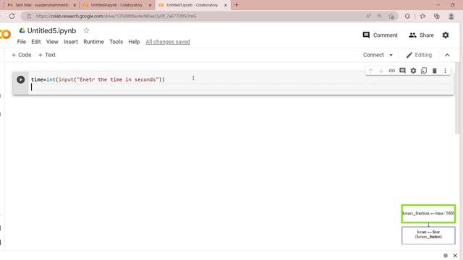
Task: Add a new Text cell
Action: [46, 55]
